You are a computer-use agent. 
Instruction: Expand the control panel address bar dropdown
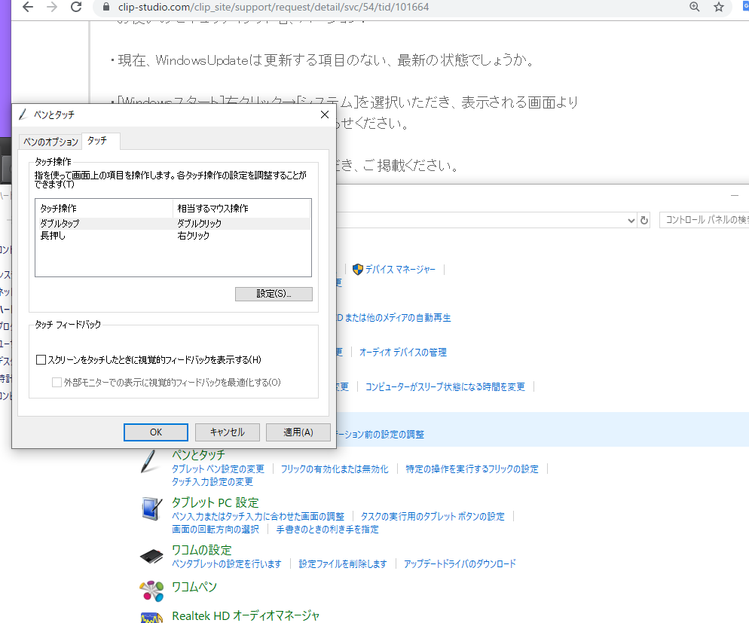[631, 220]
